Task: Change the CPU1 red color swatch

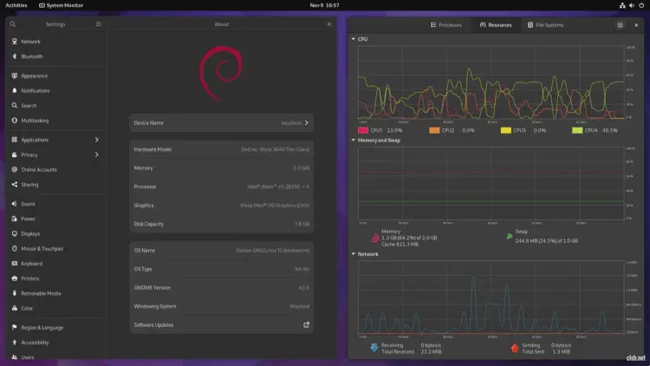Action: [x=363, y=130]
